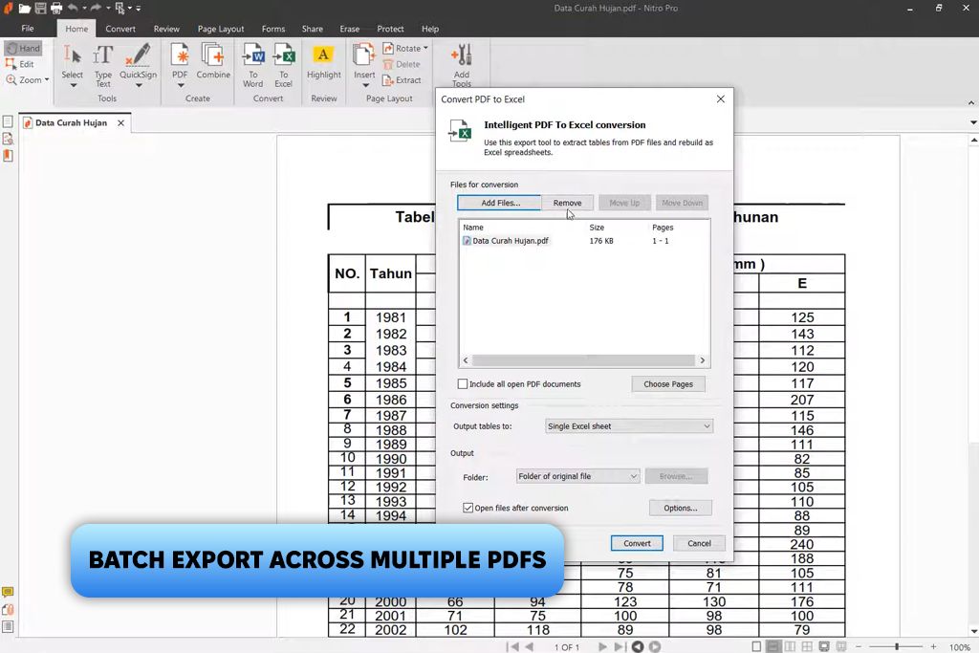Adjust the zoom slider in status bar
This screenshot has width=979, height=653.
(897, 646)
